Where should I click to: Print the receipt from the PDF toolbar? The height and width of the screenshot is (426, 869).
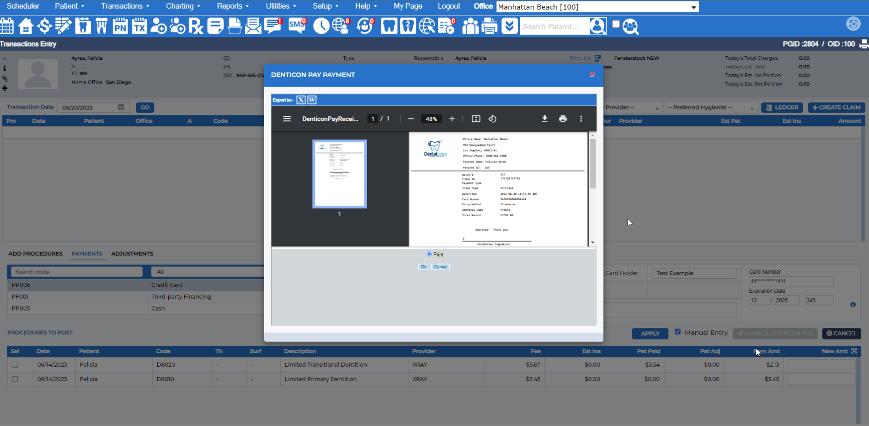click(x=563, y=119)
